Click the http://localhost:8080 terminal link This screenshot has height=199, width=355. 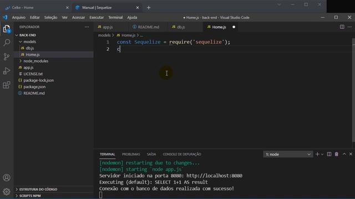[214, 176]
